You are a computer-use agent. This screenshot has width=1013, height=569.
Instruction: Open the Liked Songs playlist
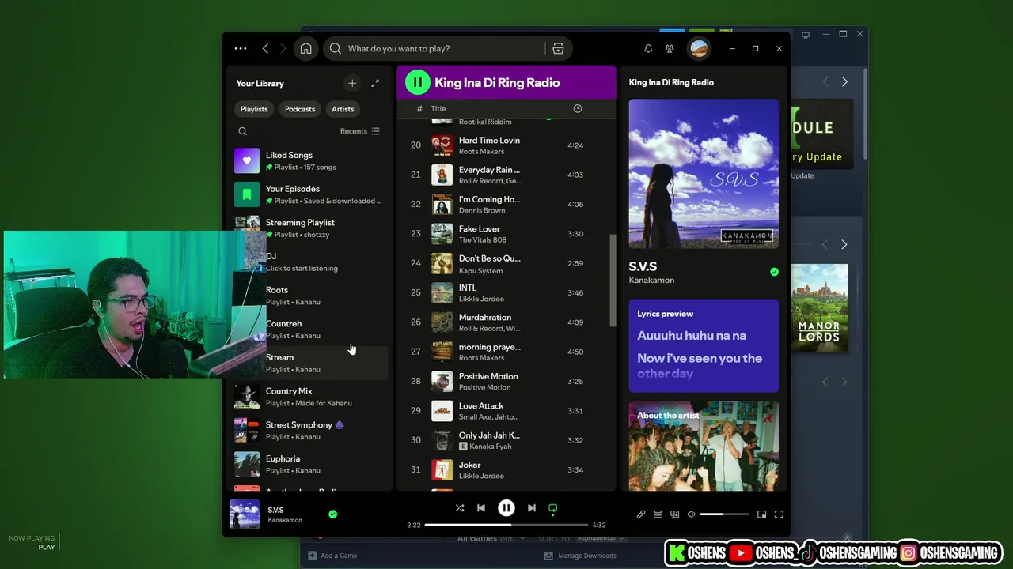pos(310,160)
